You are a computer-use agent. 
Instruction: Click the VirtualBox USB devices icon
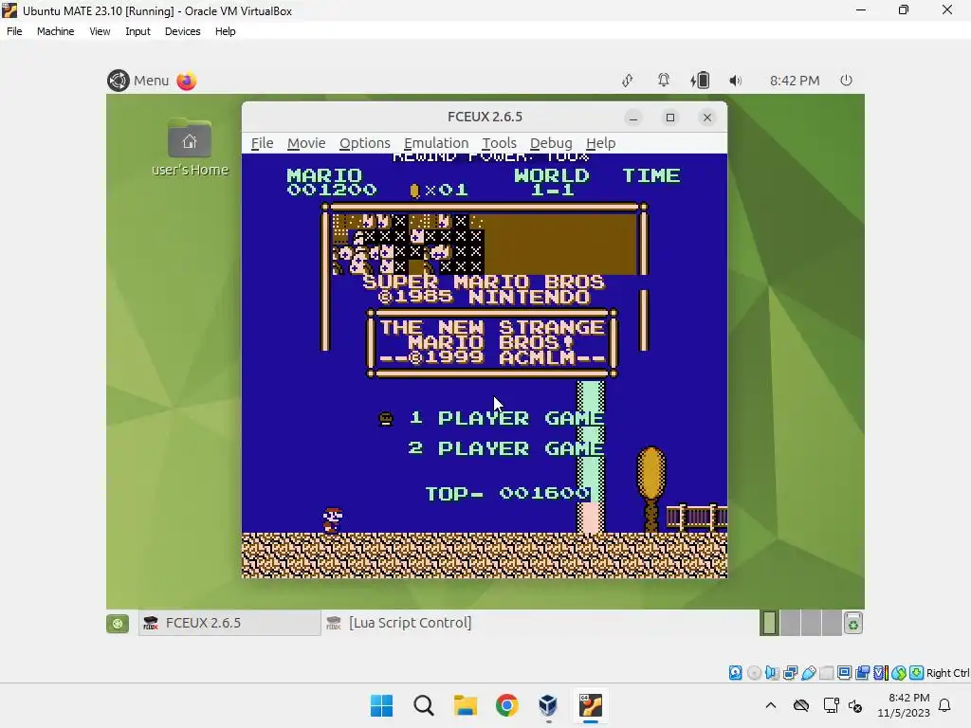point(808,672)
